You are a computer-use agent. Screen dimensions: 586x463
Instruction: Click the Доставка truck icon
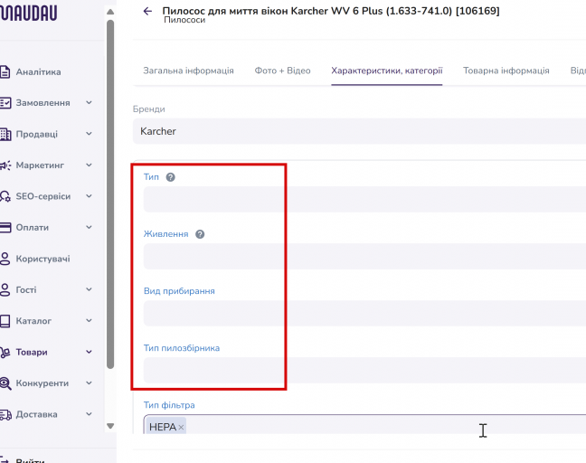(x=5, y=414)
